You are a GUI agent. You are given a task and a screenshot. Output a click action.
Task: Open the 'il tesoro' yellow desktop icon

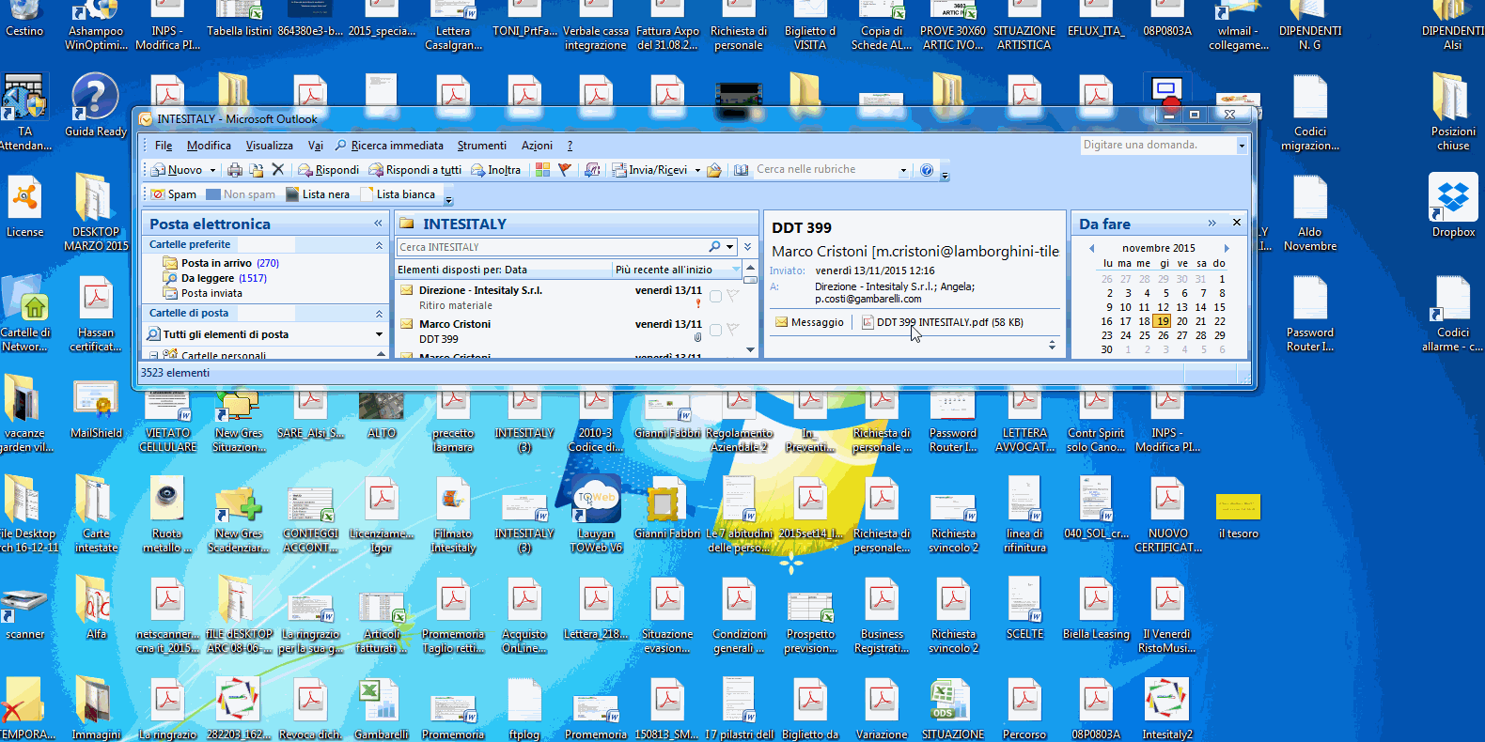(1238, 515)
